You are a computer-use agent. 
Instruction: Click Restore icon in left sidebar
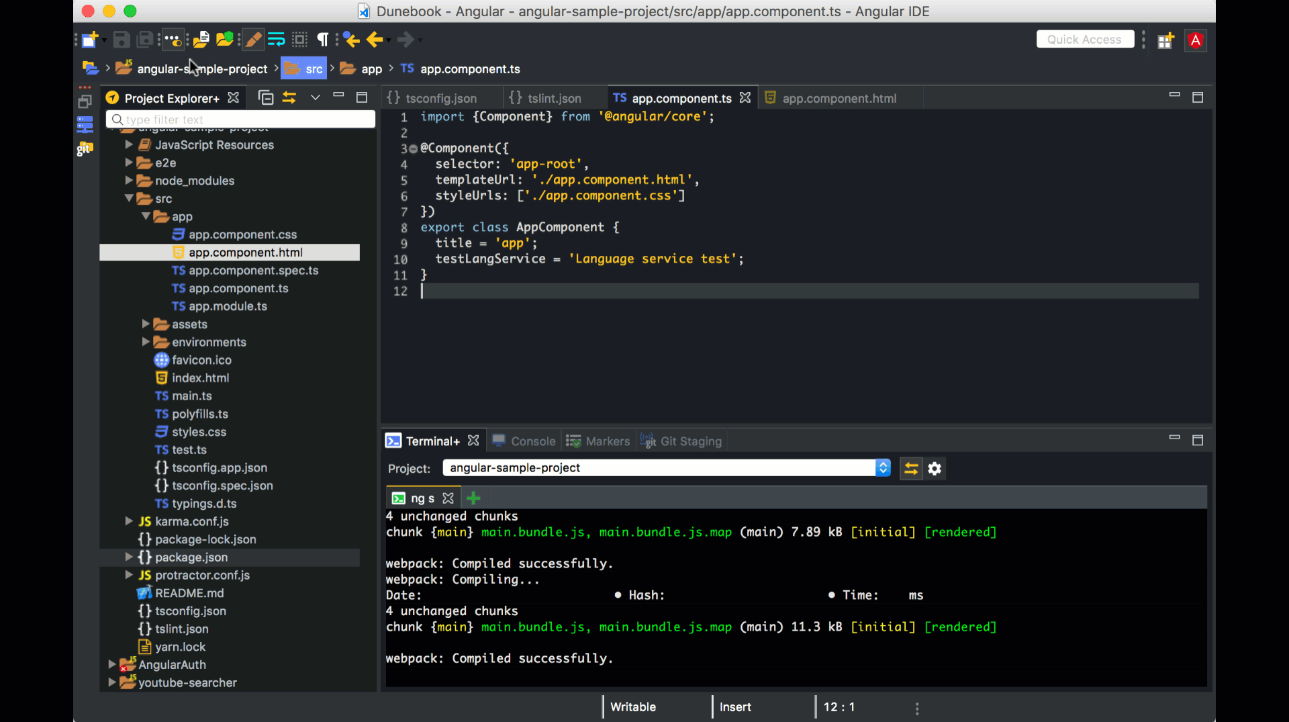pyautogui.click(x=85, y=101)
